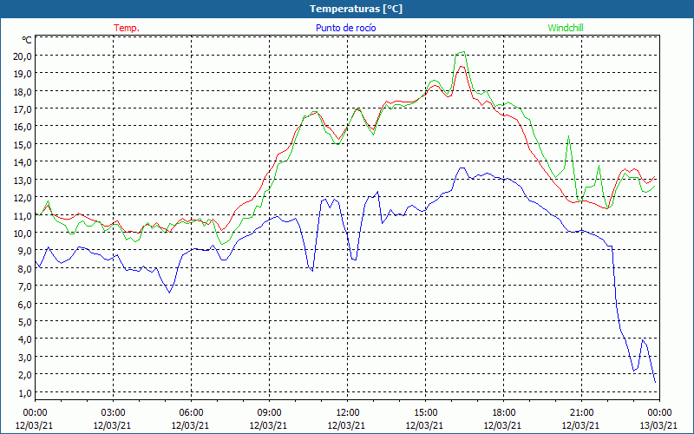Click the 17,0 y-axis value
694x434 pixels.
coord(23,109)
